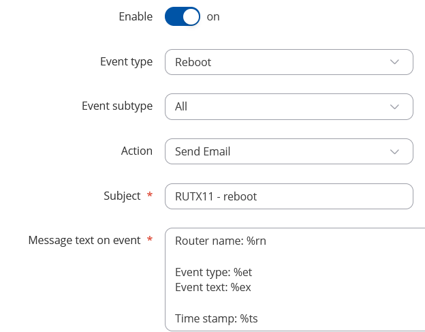Click the Message text on event label
Viewport: 425px width, 332px height.
coord(84,241)
